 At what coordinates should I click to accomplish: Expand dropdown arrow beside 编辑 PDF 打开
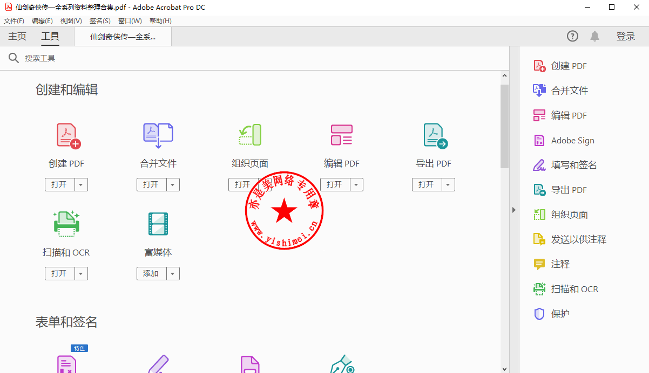356,184
